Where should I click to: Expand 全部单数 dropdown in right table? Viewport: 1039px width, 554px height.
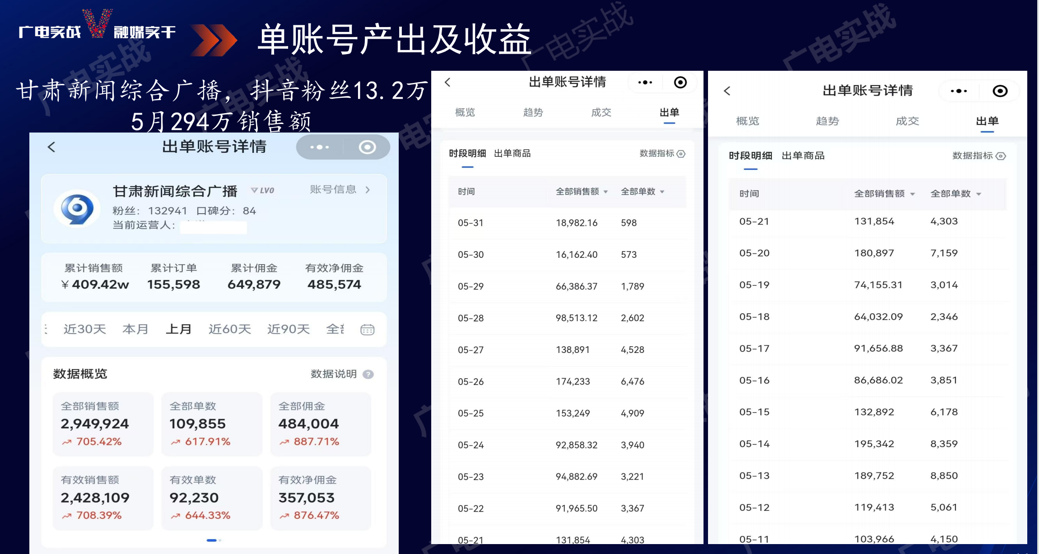pyautogui.click(x=955, y=194)
